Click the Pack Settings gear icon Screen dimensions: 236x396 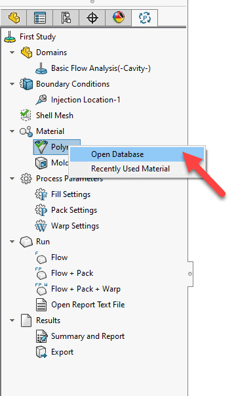pos(41,210)
